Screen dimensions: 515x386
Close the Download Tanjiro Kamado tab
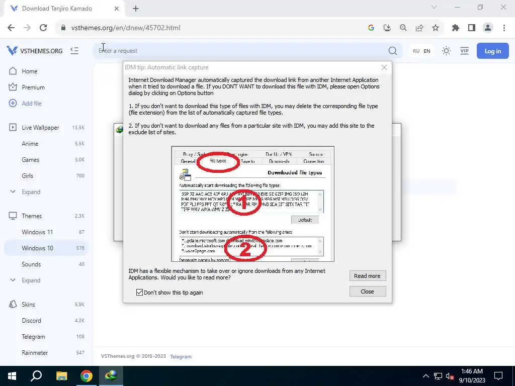pos(116,9)
